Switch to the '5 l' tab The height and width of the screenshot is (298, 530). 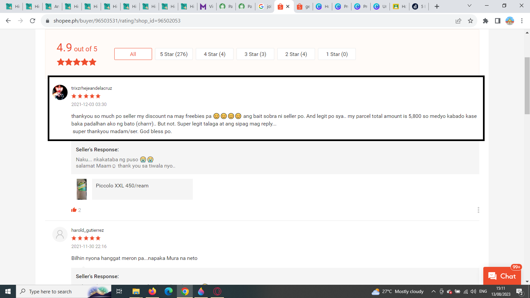click(419, 6)
